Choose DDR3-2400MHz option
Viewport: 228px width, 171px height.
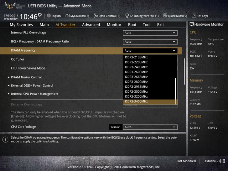coord(150,67)
